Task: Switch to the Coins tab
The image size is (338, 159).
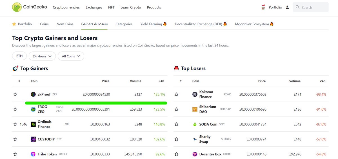Action: point(44,24)
